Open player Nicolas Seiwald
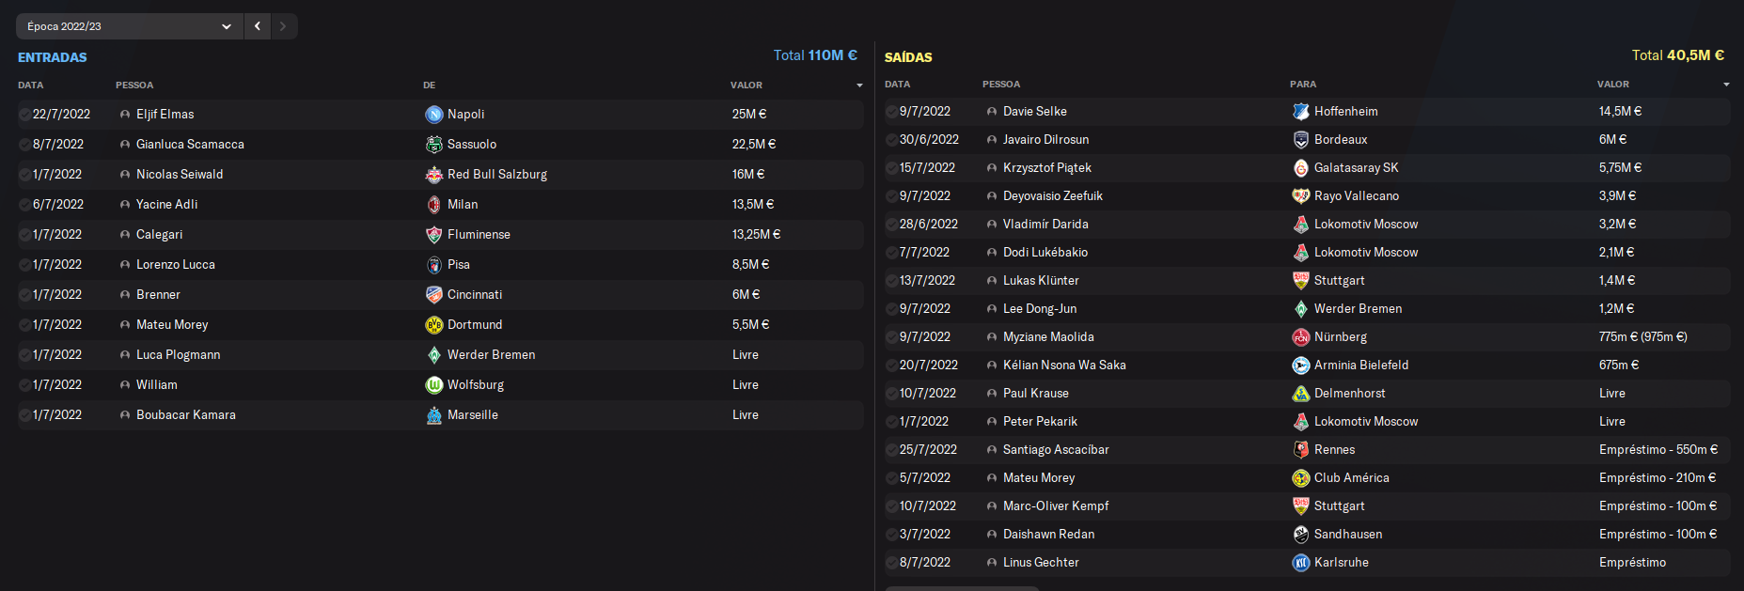This screenshot has width=1744, height=591. pyautogui.click(x=180, y=175)
